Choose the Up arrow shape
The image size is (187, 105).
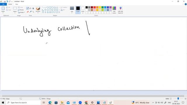tap(57, 10)
